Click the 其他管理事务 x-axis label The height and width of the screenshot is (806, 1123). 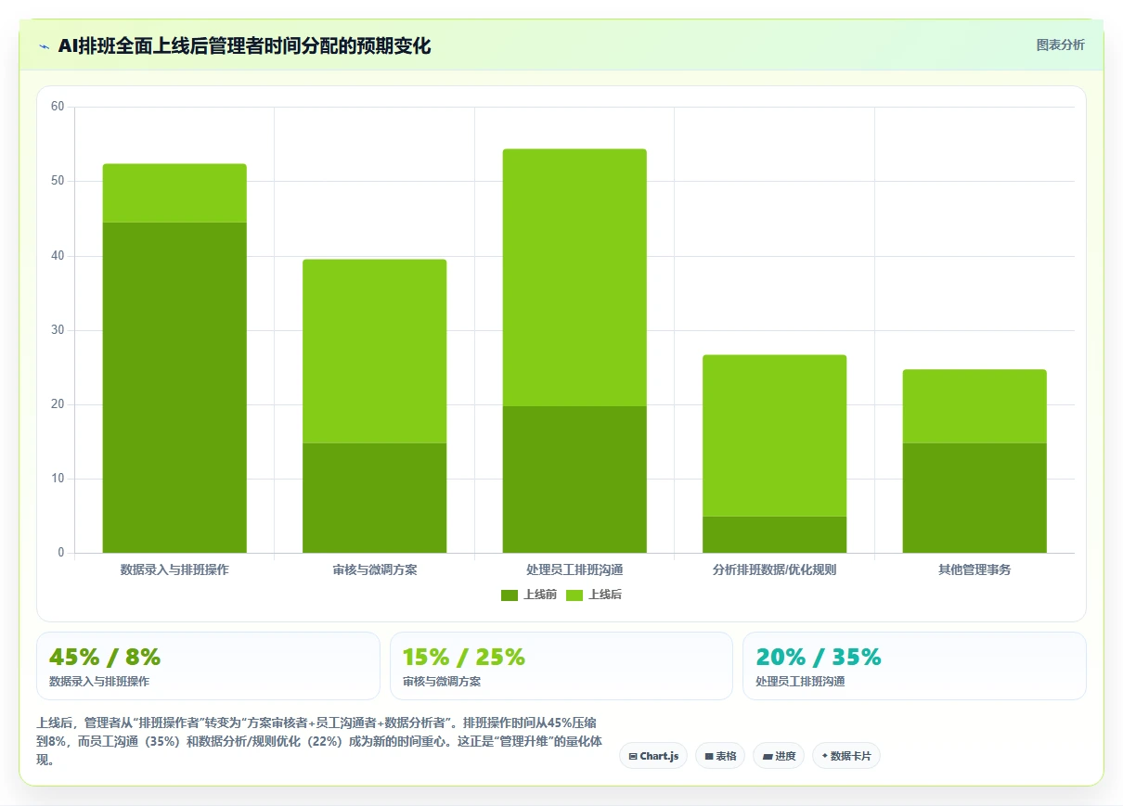975,569
